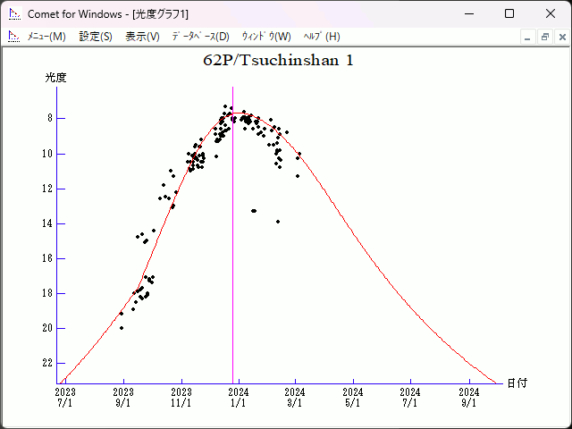Click the 2023 7/1 date label
The image size is (572, 429).
[65, 398]
